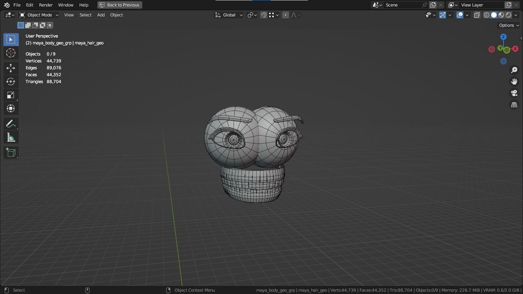Screen dimensions: 523x294
Task: Add new view layer icon
Action: [508, 5]
